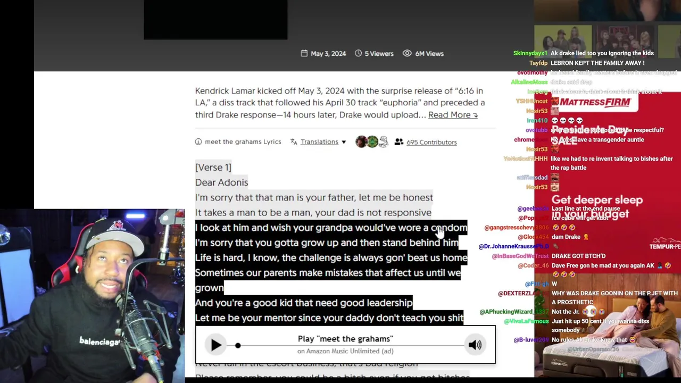Click the clock icon by 5 Viewers
681x383 pixels.
358,53
